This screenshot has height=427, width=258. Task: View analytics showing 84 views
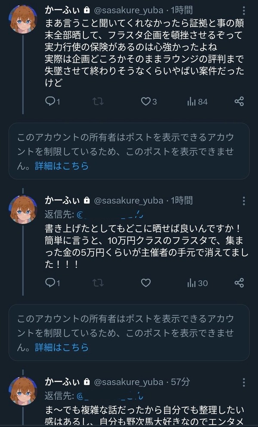coord(197,102)
